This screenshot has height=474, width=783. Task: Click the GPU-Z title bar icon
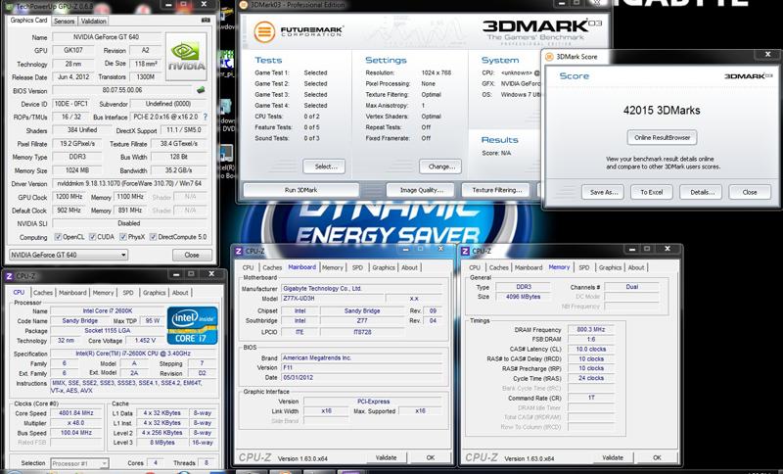9,7
